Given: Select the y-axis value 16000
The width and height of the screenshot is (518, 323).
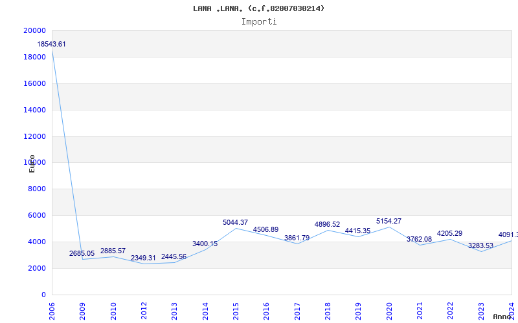Looking at the screenshot, I should (x=35, y=83).
